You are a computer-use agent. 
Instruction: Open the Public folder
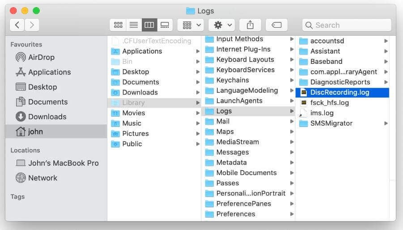[154, 144]
